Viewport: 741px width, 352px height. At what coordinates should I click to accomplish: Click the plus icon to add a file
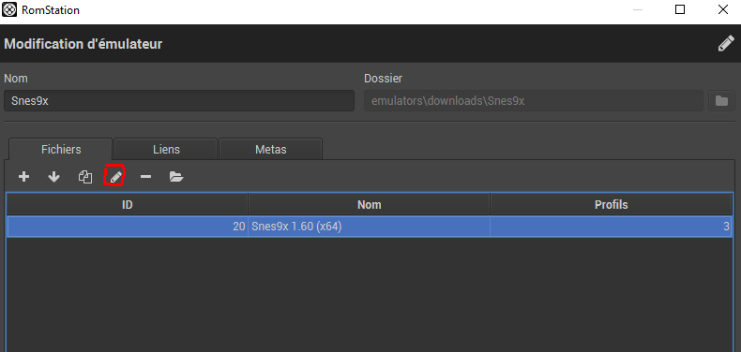(23, 177)
